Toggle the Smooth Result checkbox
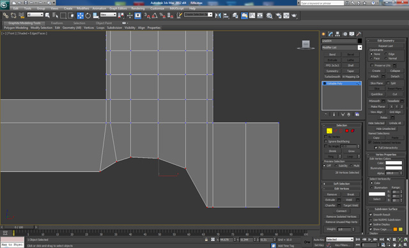The width and height of the screenshot is (409, 248). (371, 214)
